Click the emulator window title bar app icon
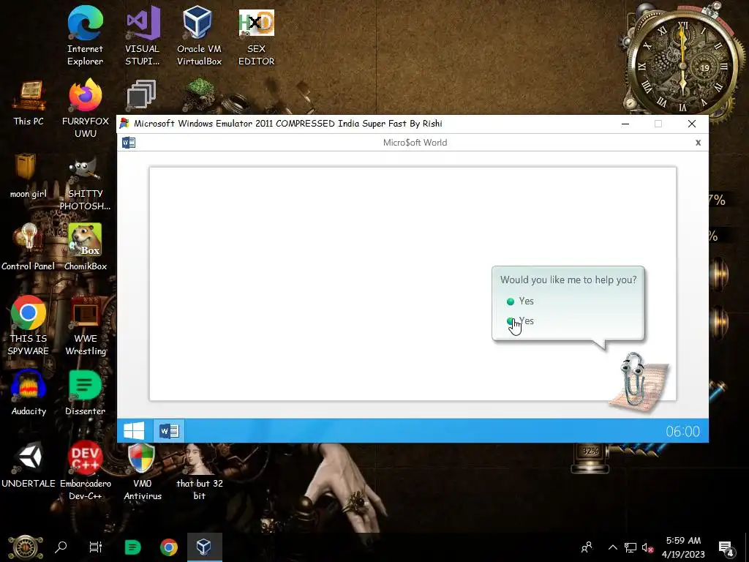Screen dimensions: 749x562 point(124,123)
